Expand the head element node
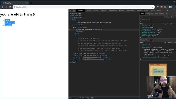 pyautogui.click(x=71, y=17)
